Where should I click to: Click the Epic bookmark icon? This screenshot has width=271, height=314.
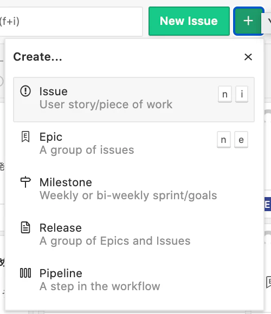(x=25, y=136)
